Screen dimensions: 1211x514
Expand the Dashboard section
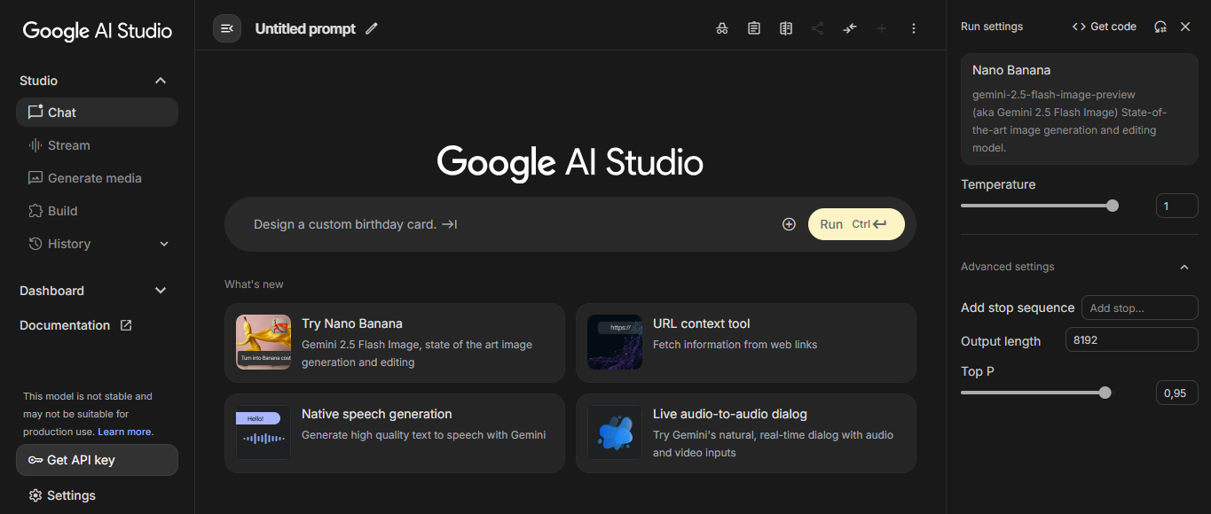(x=161, y=291)
